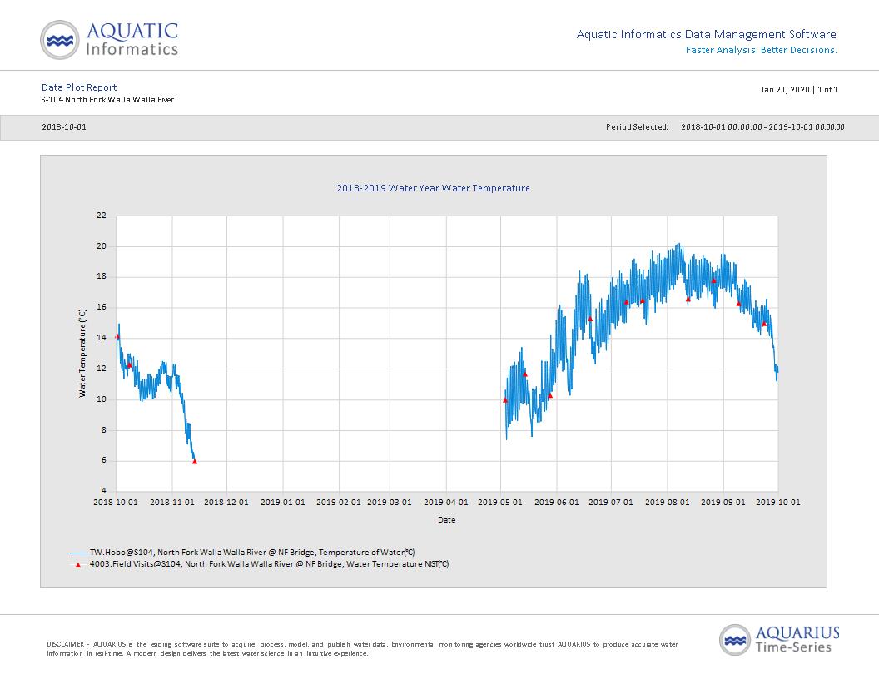This screenshot has height=679, width=879.
Task: Click y-axis tick label '14'
Action: (x=102, y=338)
